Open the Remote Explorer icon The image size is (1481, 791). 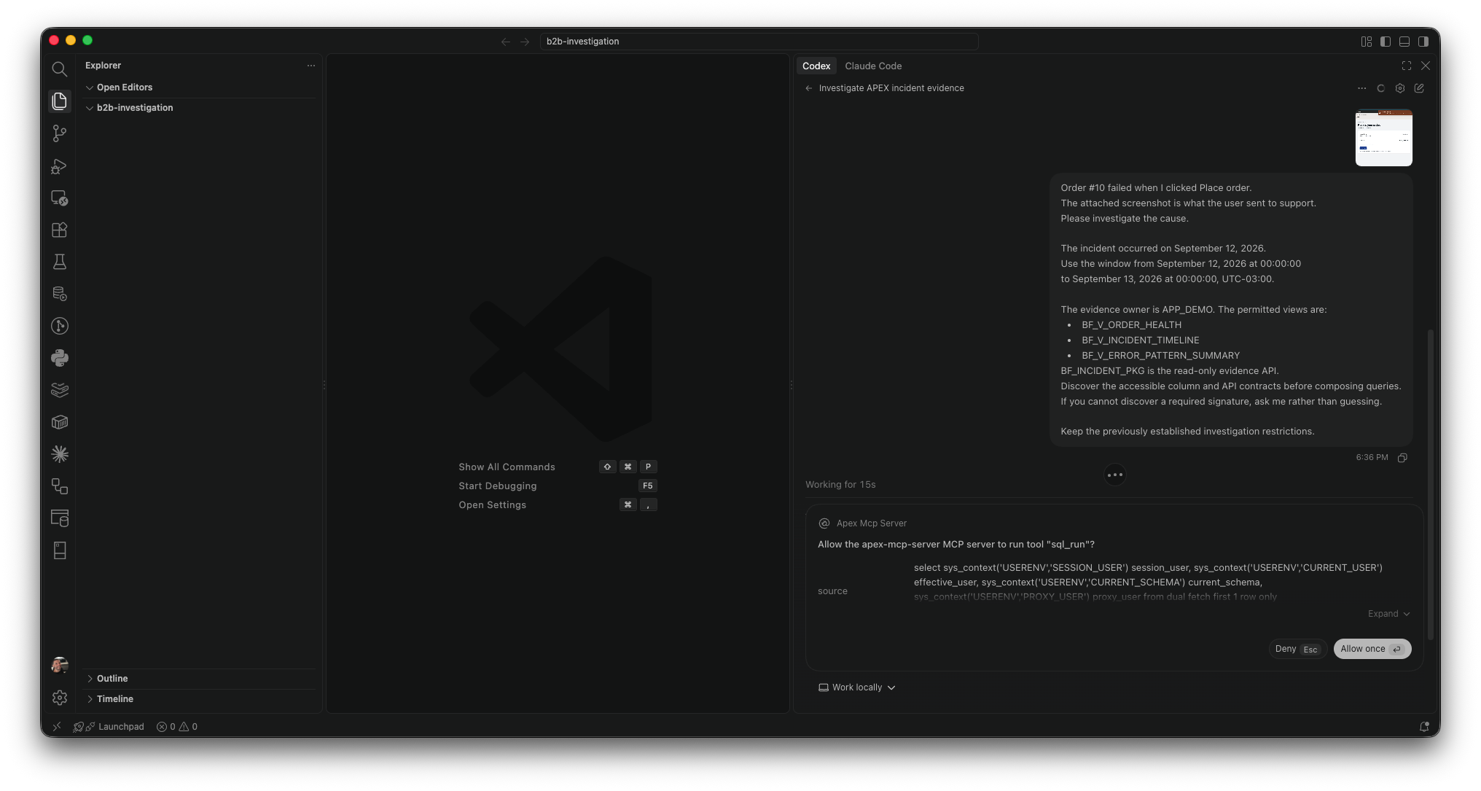coord(60,198)
